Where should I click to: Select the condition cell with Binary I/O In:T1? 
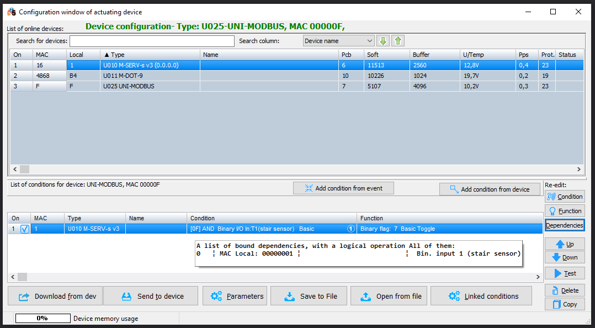pyautogui.click(x=272, y=229)
